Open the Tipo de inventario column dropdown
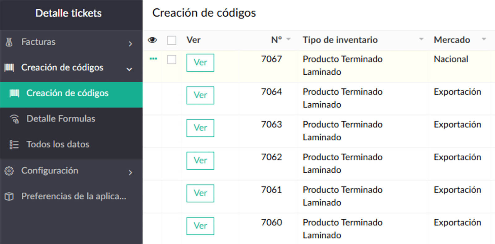 (x=421, y=39)
